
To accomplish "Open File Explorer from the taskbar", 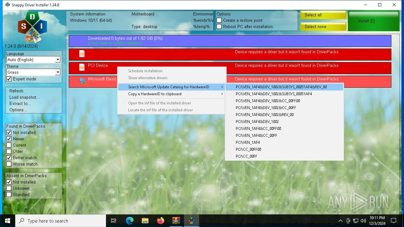I will pos(145,221).
